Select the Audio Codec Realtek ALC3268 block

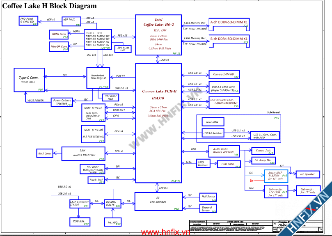click(x=224, y=151)
